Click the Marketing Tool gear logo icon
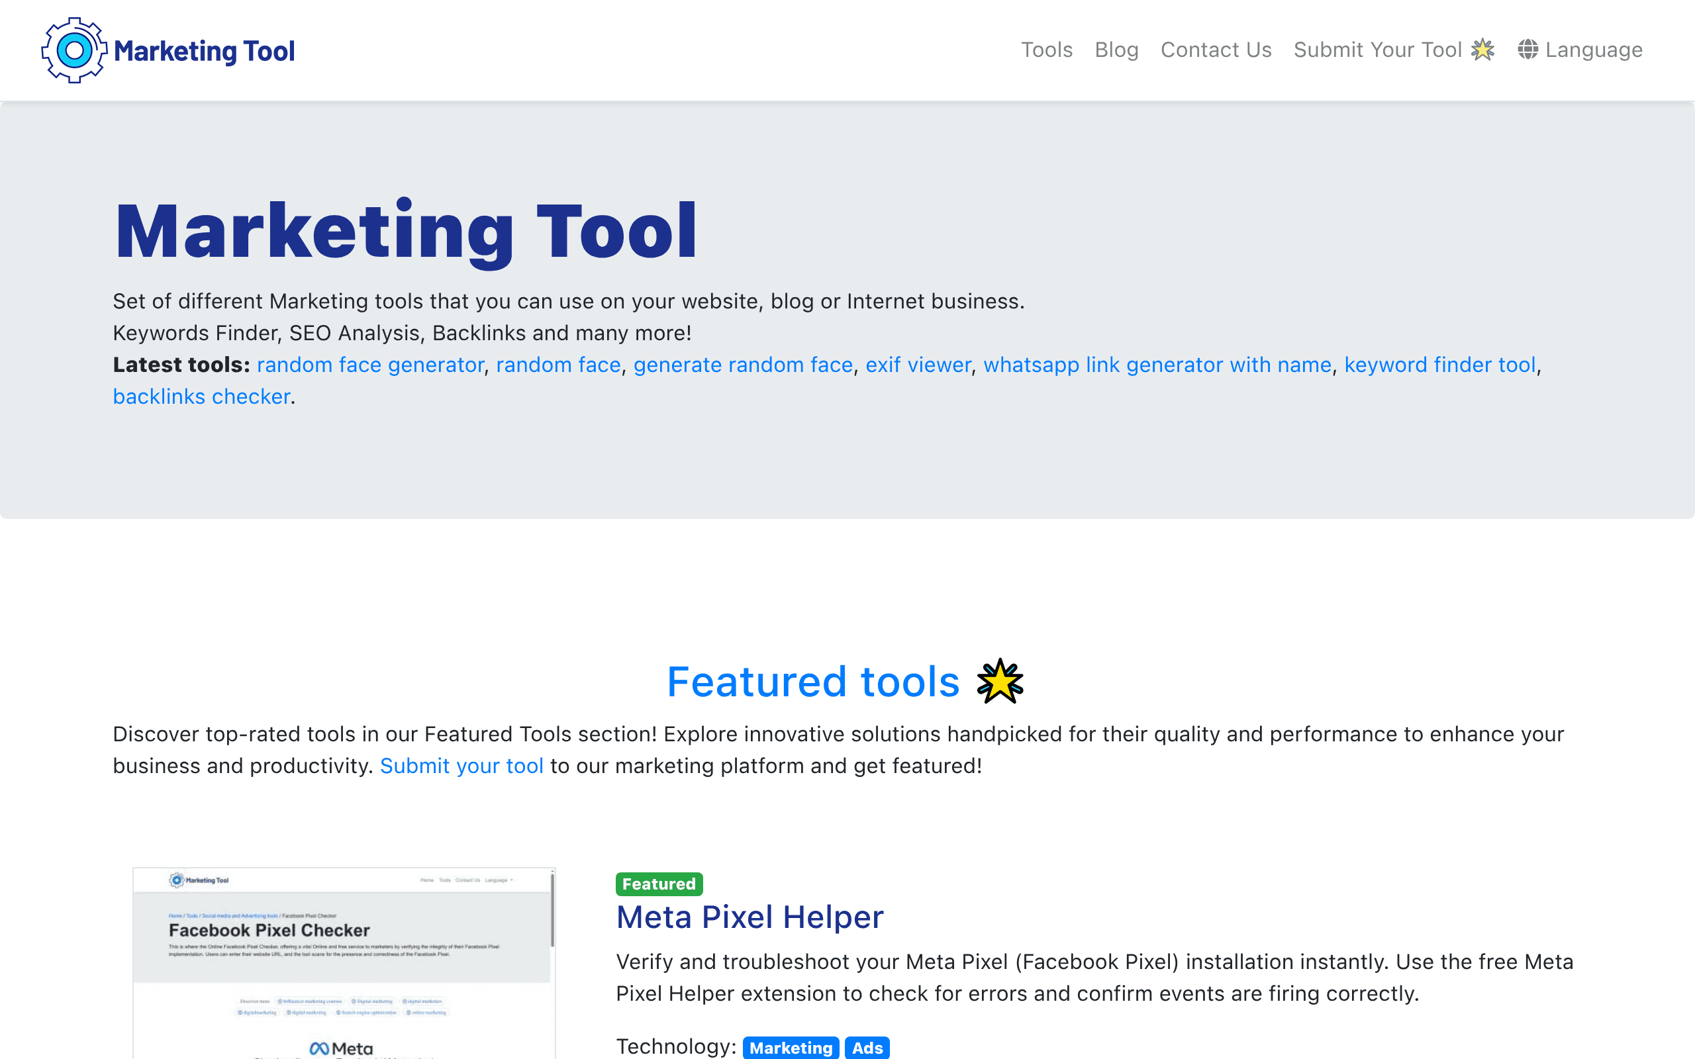The width and height of the screenshot is (1695, 1059). (74, 50)
